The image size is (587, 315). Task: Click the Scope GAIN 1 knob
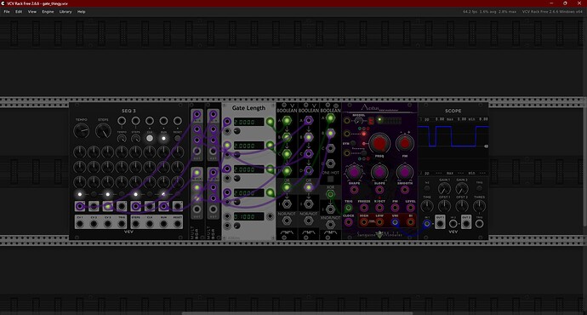click(444, 188)
